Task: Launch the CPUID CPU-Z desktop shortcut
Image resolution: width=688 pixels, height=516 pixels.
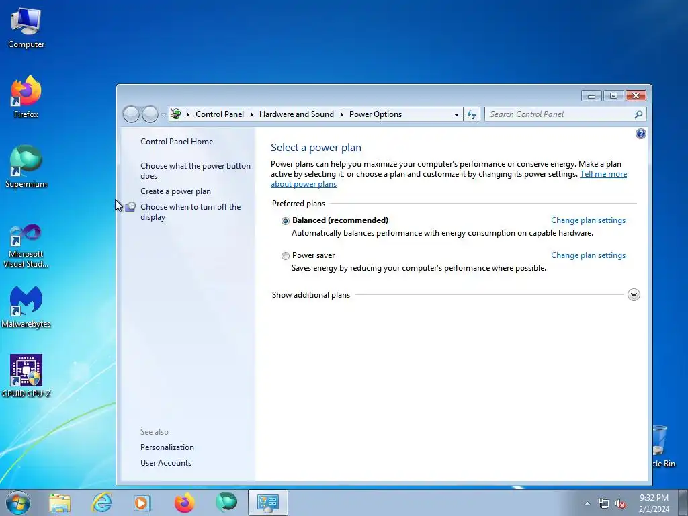Action: pyautogui.click(x=26, y=376)
